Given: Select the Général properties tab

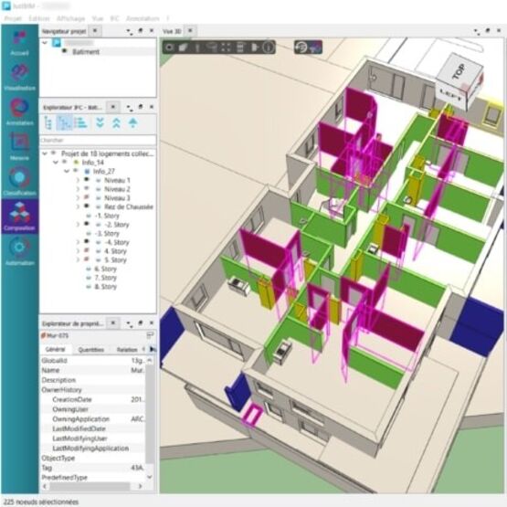Looking at the screenshot, I should tap(56, 349).
